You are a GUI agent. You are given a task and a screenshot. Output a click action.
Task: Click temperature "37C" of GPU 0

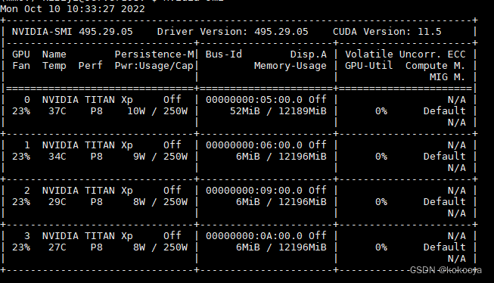coord(57,111)
